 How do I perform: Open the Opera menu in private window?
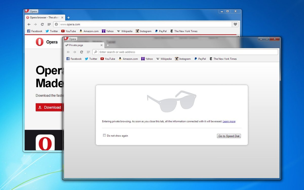pos(71,39)
